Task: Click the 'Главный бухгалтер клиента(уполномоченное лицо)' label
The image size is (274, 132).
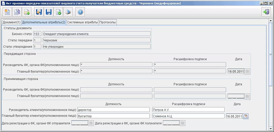Action: pos(39,116)
